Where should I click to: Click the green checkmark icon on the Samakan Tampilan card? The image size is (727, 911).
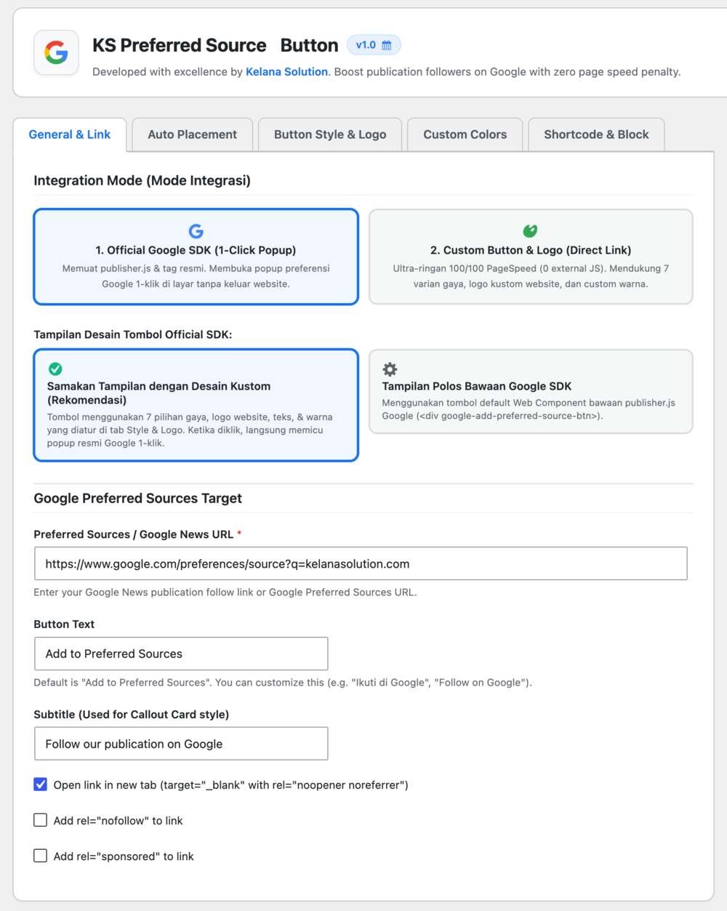pos(55,369)
